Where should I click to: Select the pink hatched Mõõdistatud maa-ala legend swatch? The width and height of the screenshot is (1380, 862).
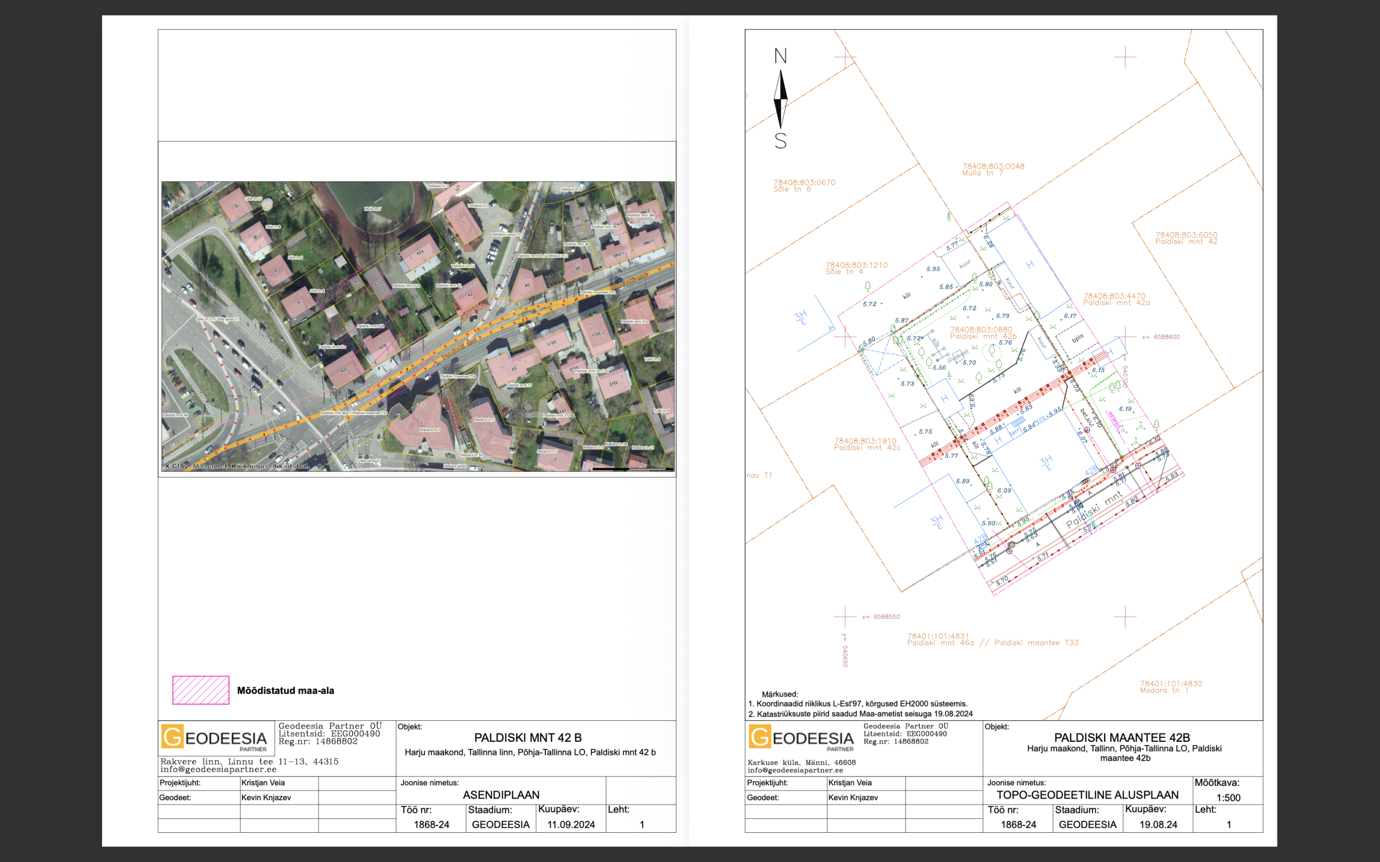201,690
